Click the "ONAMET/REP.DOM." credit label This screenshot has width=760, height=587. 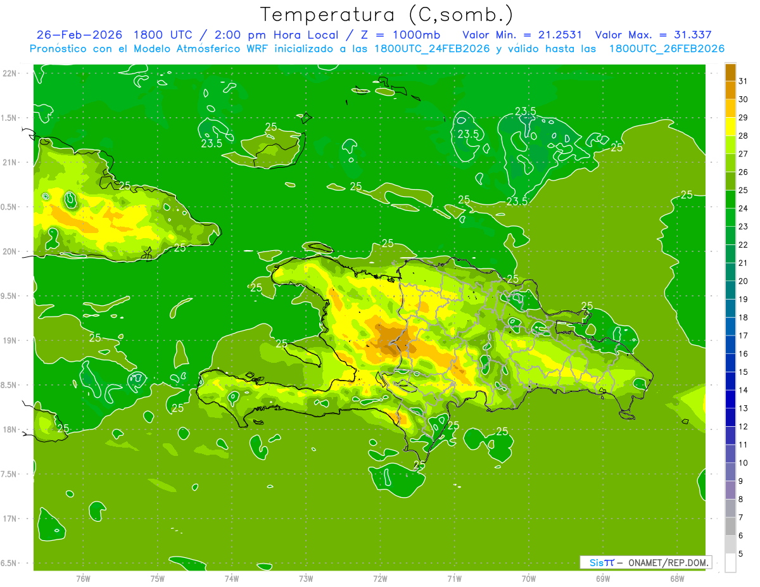click(669, 562)
